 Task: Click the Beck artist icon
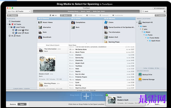[x=73, y=27]
